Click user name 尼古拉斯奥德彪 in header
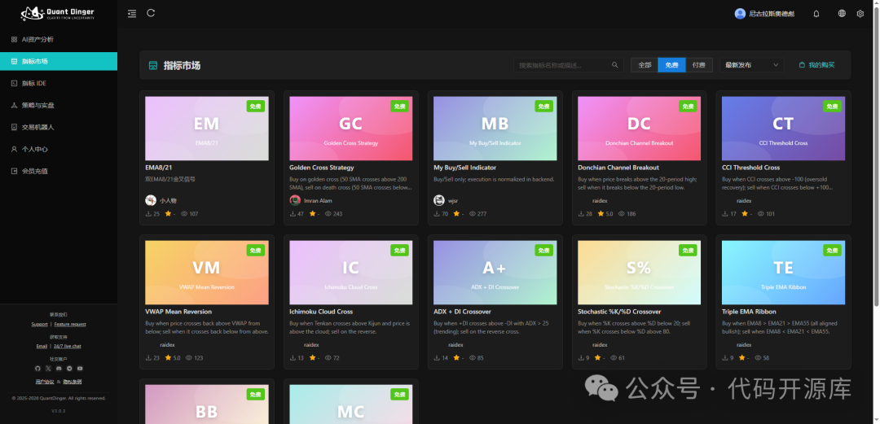Screen dimensions: 880x424 (772, 14)
